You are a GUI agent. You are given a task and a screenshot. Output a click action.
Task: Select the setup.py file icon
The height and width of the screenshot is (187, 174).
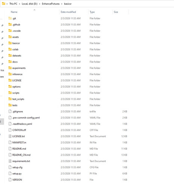pos(10,174)
